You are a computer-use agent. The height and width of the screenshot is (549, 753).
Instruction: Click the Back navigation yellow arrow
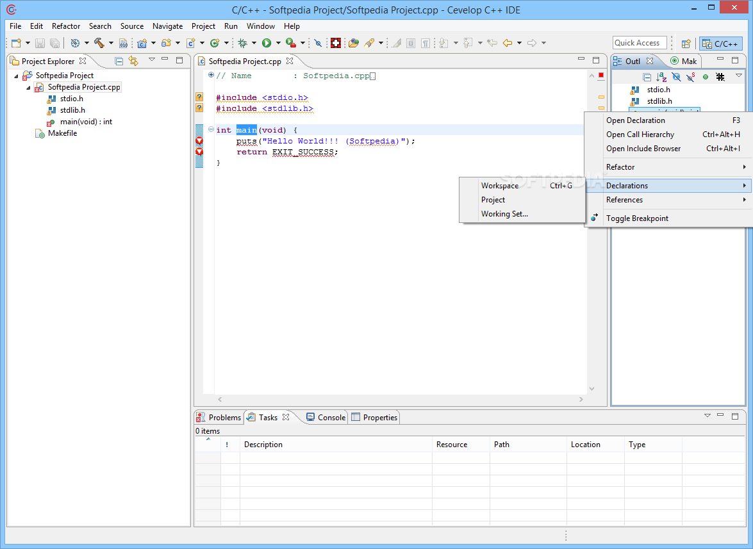(x=508, y=43)
